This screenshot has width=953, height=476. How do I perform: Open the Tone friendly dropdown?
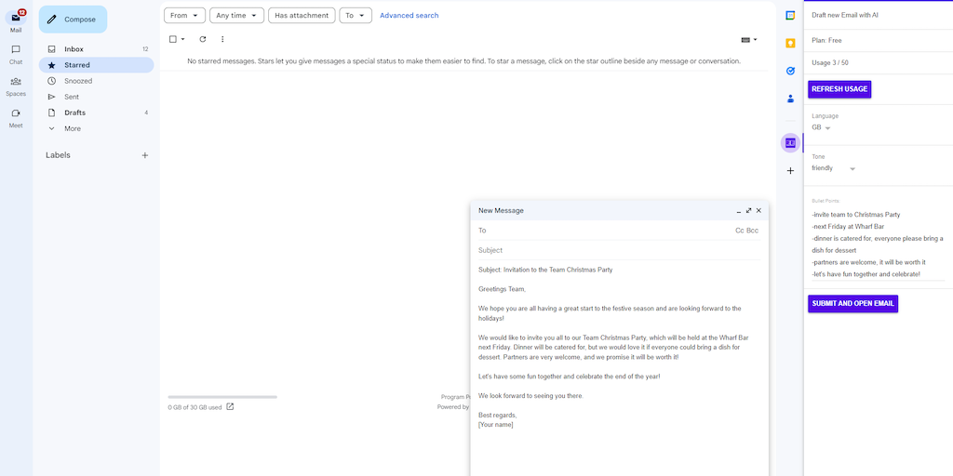point(833,168)
